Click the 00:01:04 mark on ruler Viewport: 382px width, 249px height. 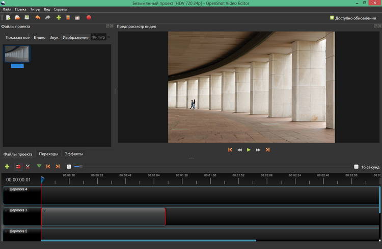click(154, 176)
